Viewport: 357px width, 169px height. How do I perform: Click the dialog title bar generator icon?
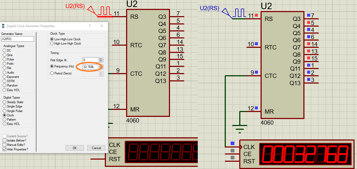pyautogui.click(x=3, y=26)
